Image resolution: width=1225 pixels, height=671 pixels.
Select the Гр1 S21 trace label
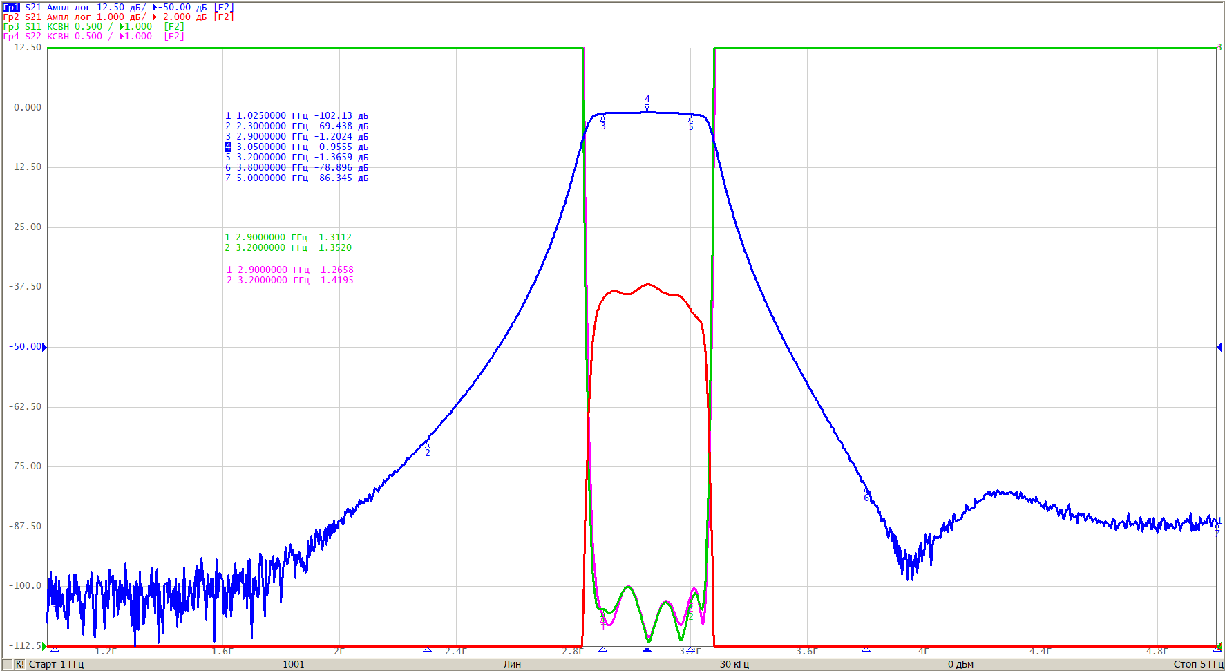(x=118, y=8)
